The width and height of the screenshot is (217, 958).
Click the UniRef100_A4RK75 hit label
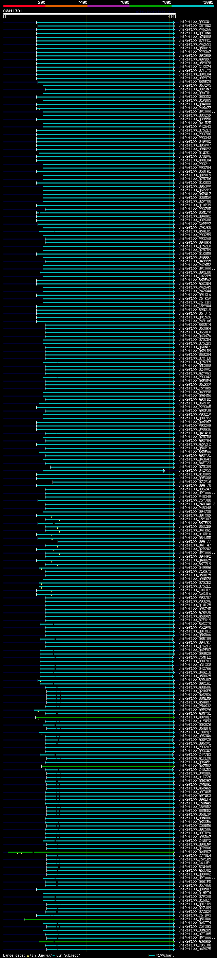pyautogui.click(x=195, y=949)
